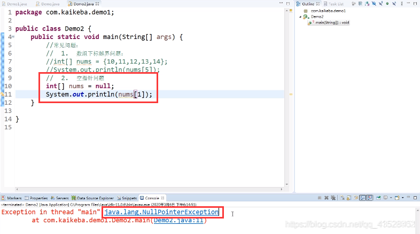Click the <terminated> Demo2 console status line
Image resolution: width=420 pixels, height=234 pixels.
click(98, 205)
